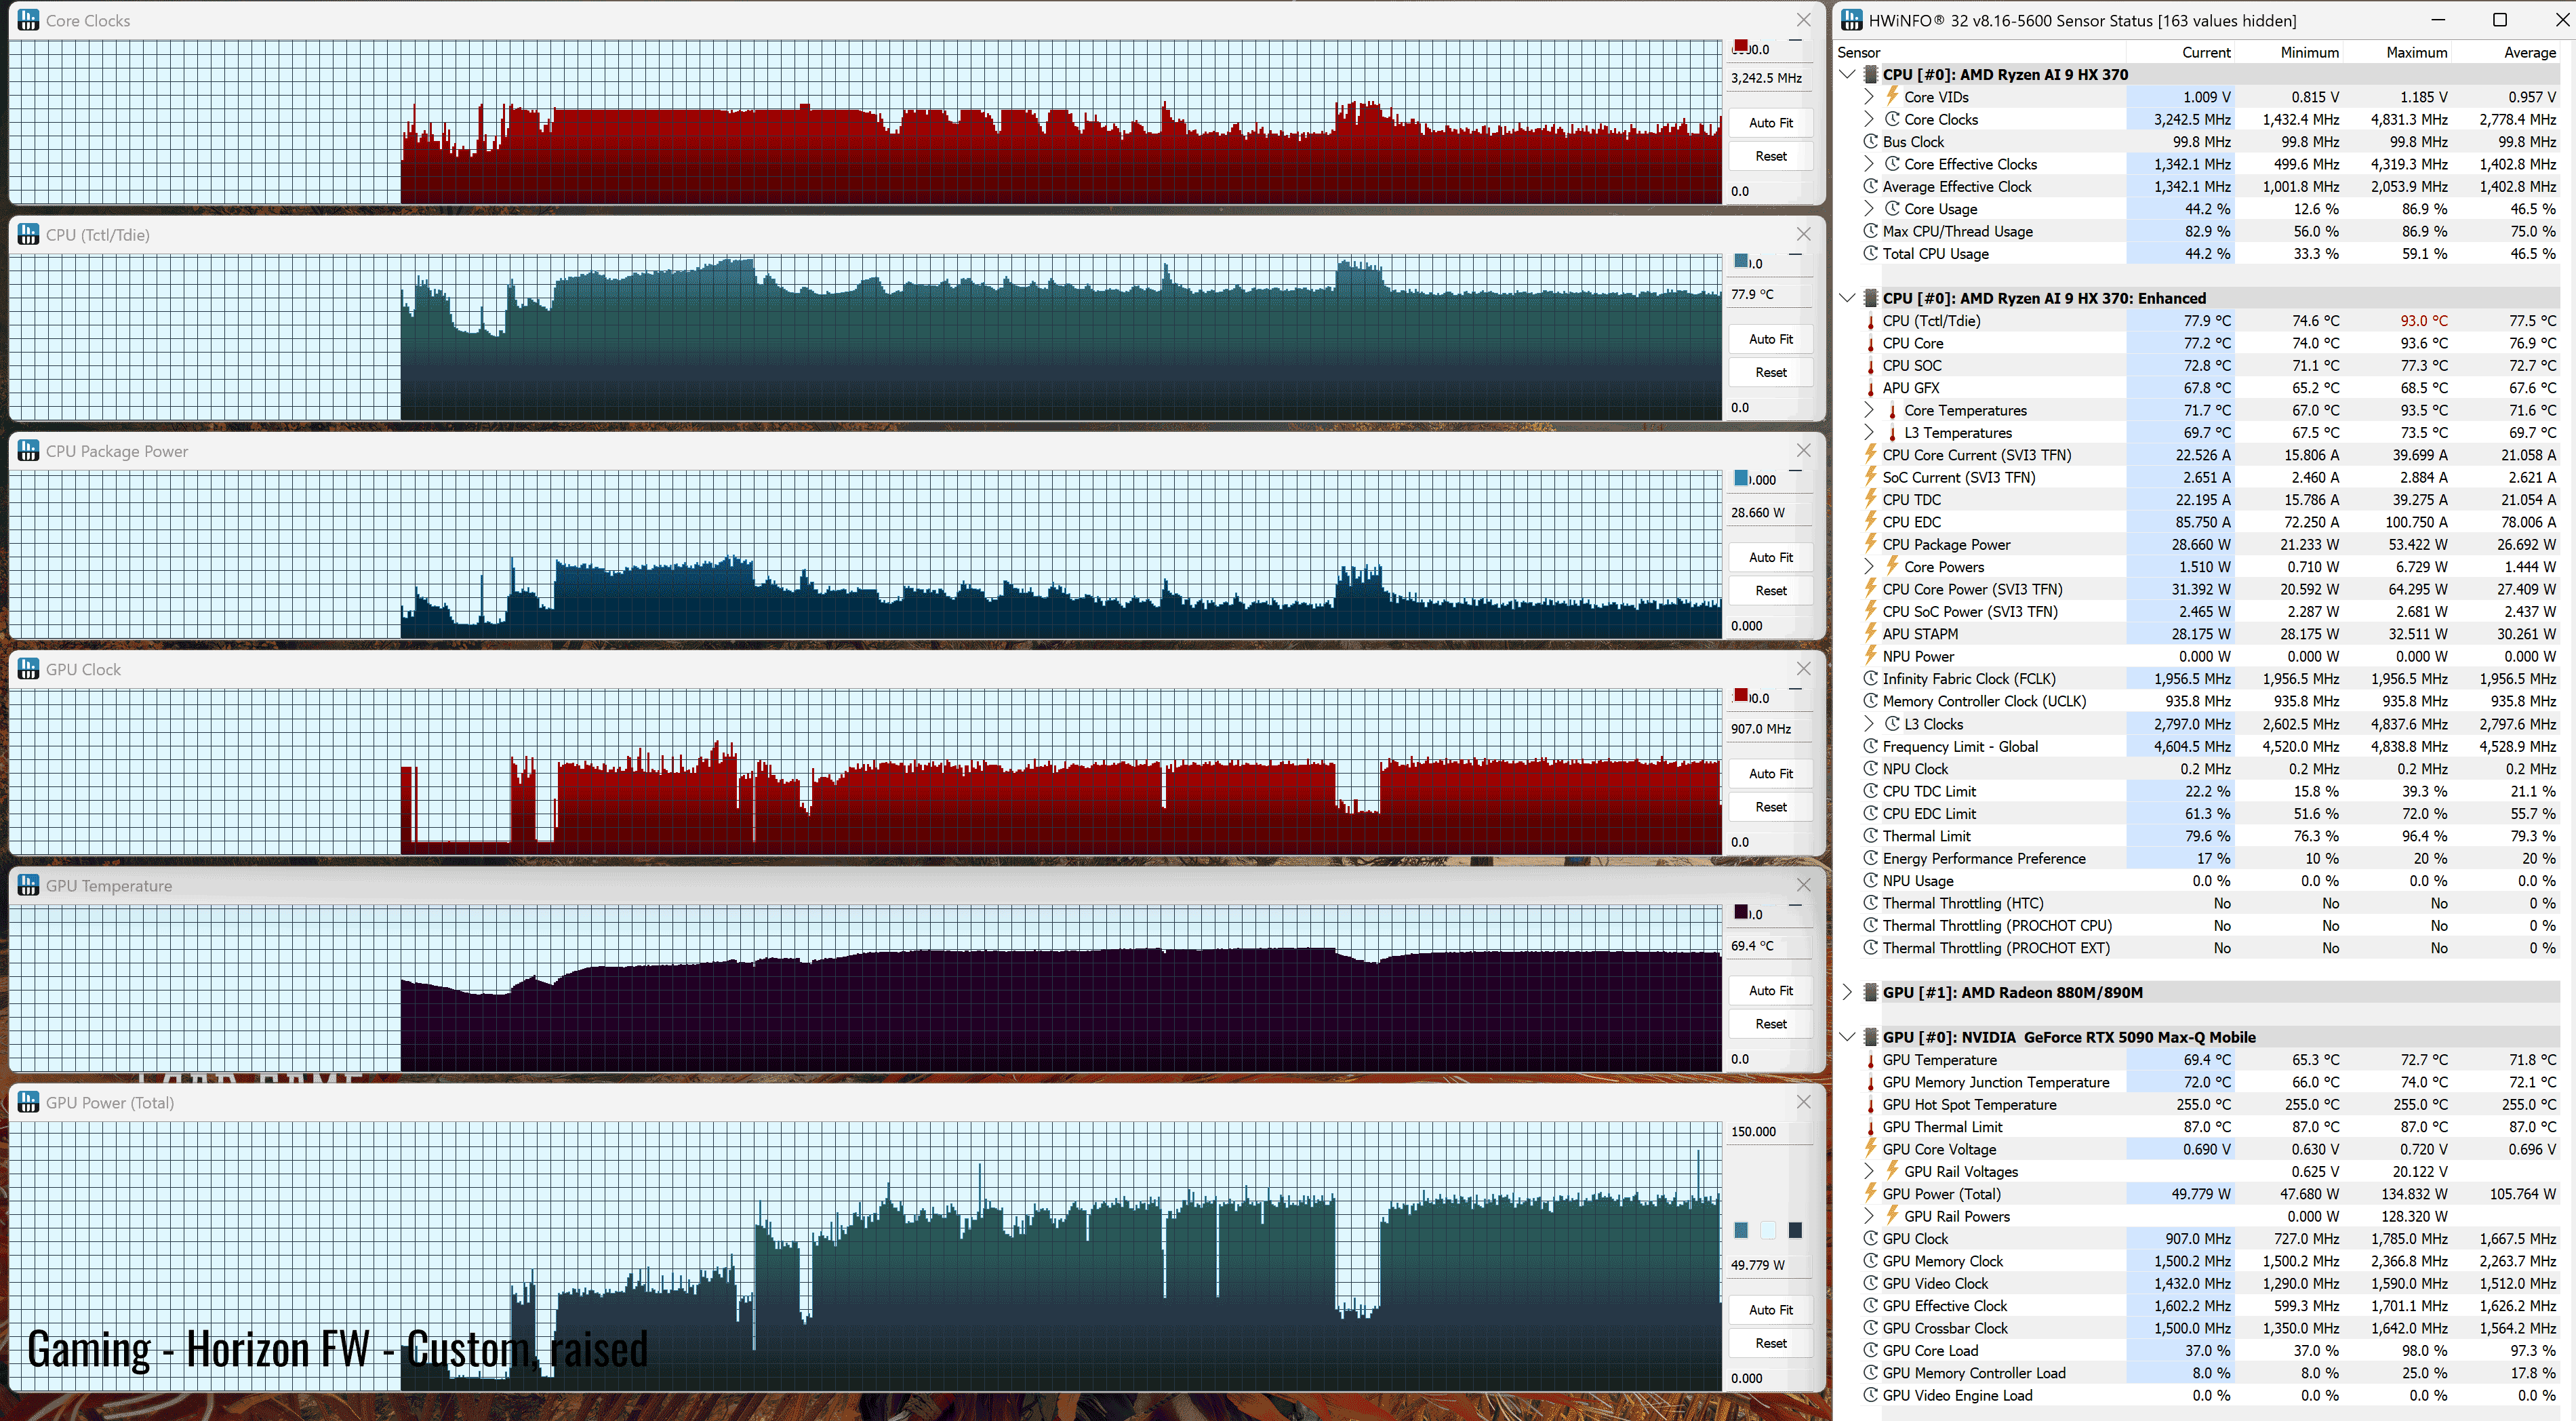Click the HWiNFO icon in Core Clocks graph title

click(x=28, y=20)
